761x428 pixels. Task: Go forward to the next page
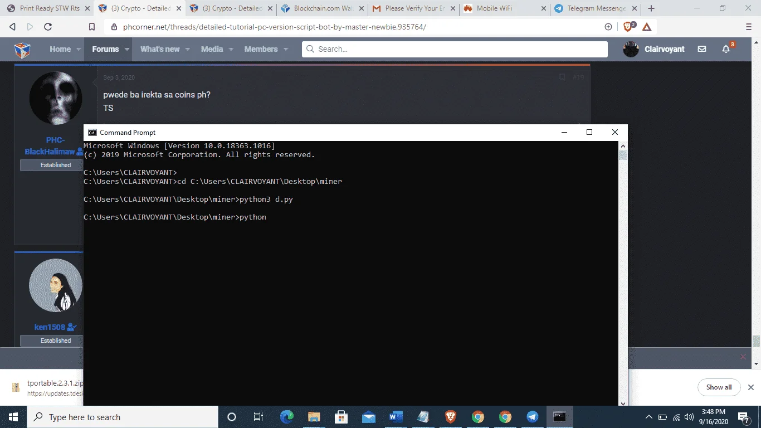pos(30,27)
